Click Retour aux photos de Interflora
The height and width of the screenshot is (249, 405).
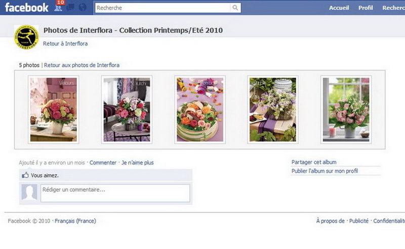(x=82, y=65)
